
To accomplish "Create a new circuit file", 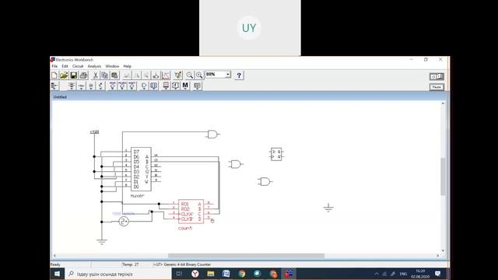I will pyautogui.click(x=54, y=75).
